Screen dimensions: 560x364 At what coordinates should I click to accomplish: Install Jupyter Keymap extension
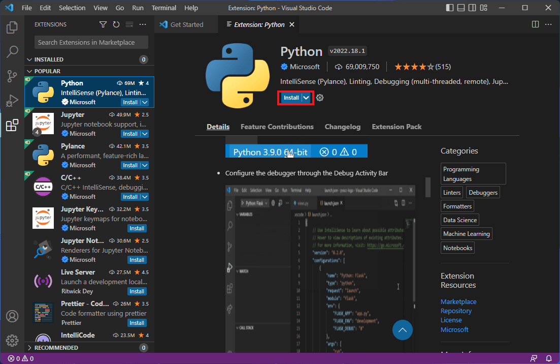[137, 228]
